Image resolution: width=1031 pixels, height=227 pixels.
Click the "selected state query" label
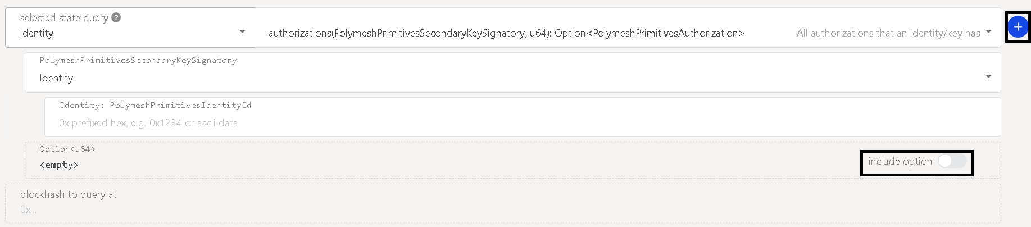[64, 18]
